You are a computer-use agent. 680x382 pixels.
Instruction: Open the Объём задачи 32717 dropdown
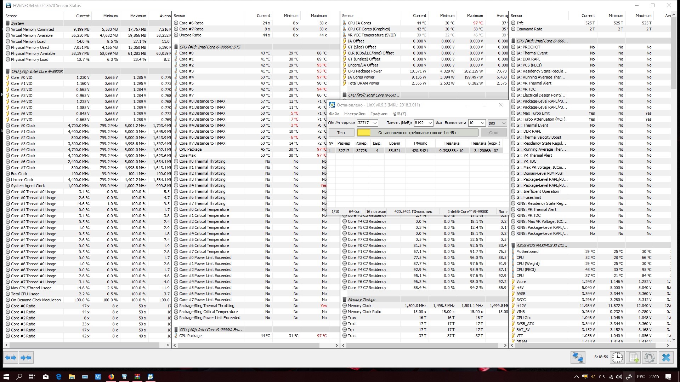(x=375, y=123)
